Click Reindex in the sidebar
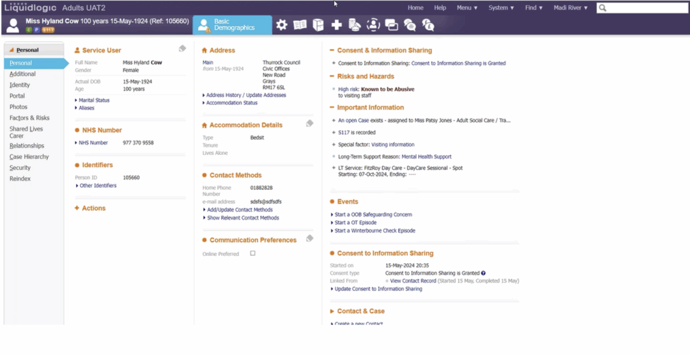Viewport: 690px width, 355px height. (x=20, y=179)
